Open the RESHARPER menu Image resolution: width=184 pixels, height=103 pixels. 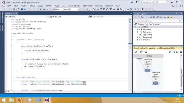88,6
